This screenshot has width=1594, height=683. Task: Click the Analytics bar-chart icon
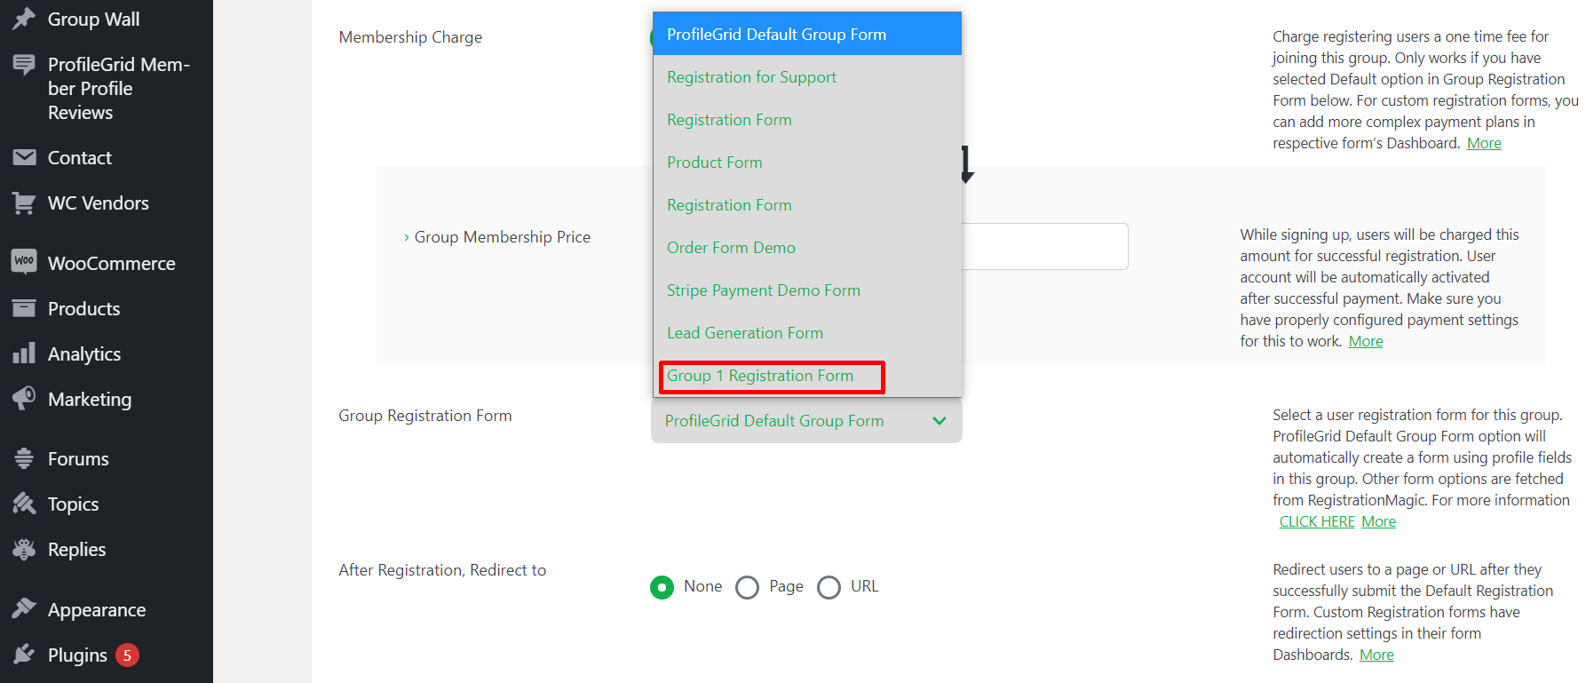pyautogui.click(x=25, y=353)
